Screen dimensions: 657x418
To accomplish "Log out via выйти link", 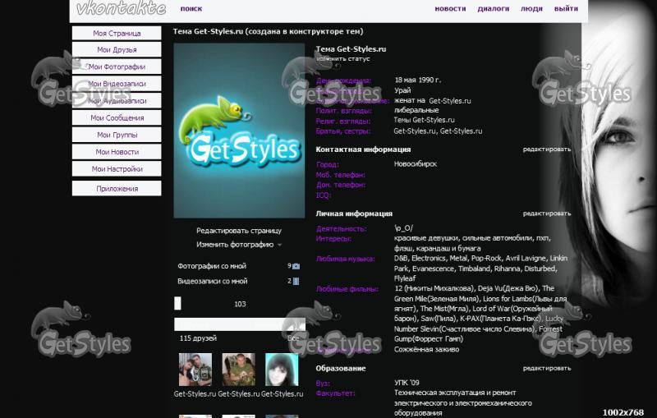I will [x=566, y=8].
